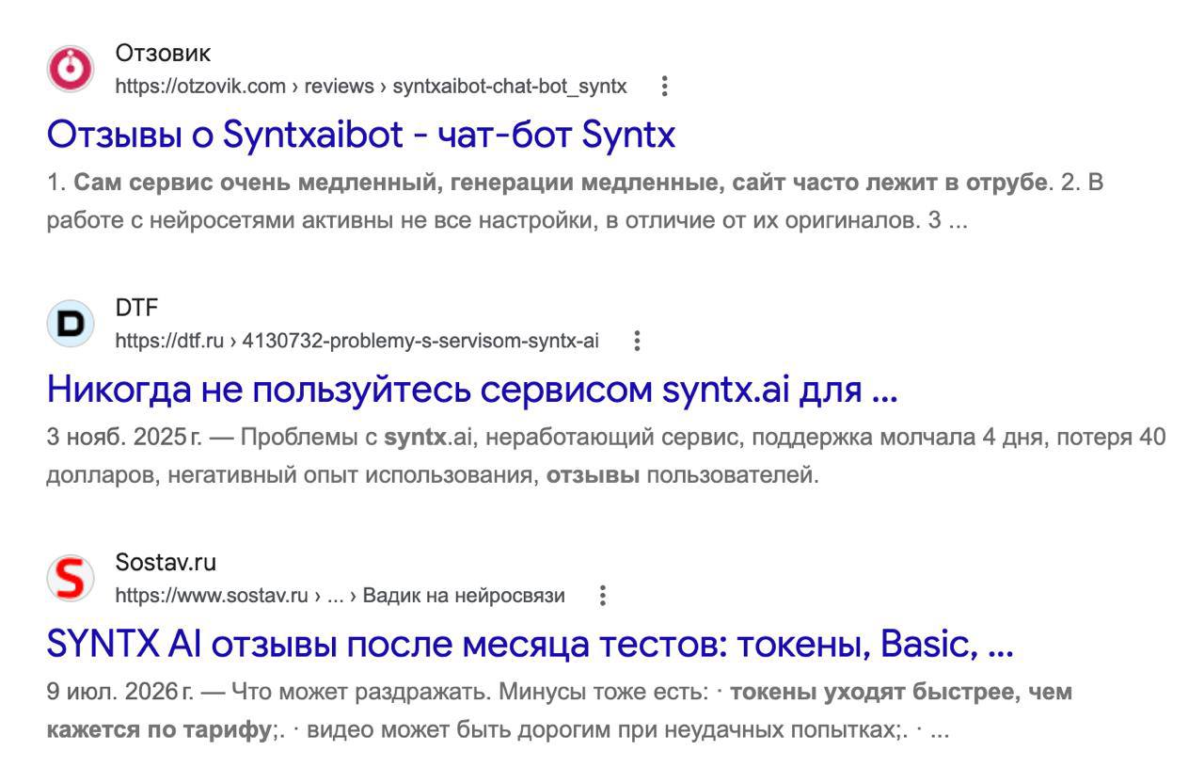This screenshot has height=783, width=1204.
Task: Click the Отзовик site favicon
Action: click(71, 69)
